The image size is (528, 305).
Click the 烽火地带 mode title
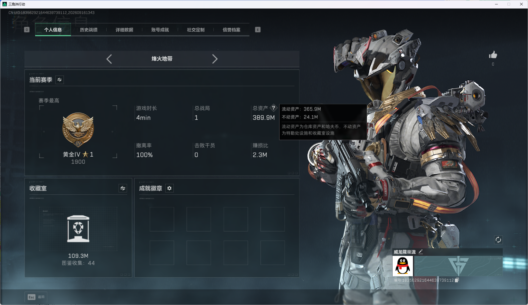click(x=162, y=59)
